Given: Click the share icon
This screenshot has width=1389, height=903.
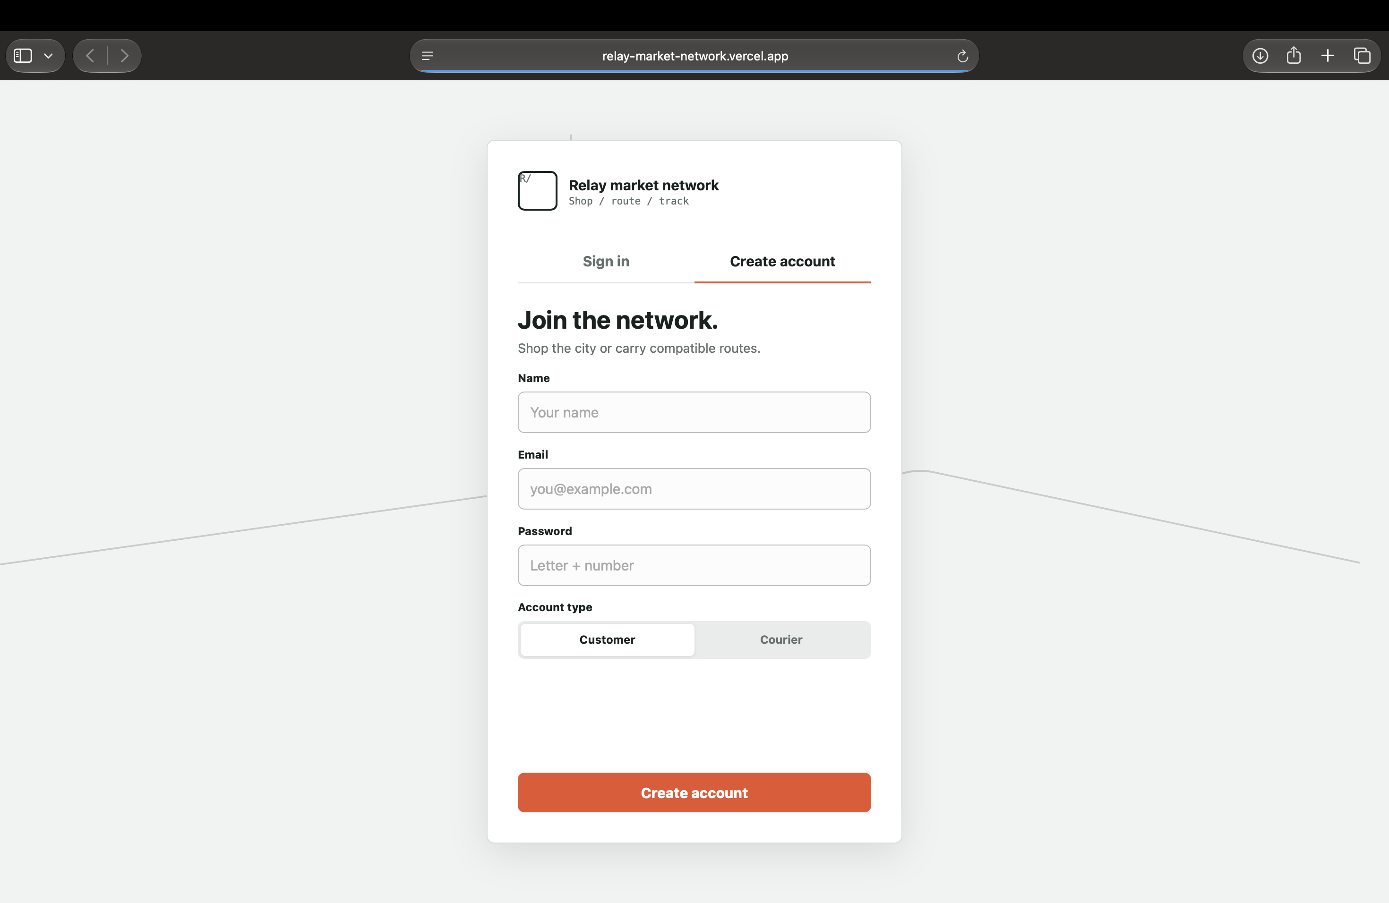Looking at the screenshot, I should coord(1294,55).
